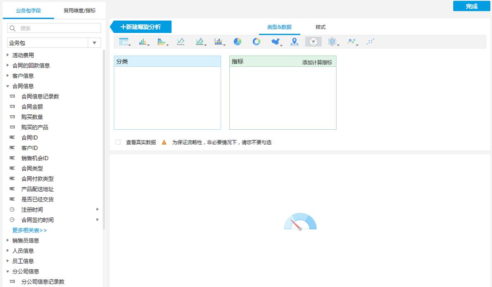Select the bar chart type
Image resolution: width=492 pixels, height=287 pixels.
pos(141,42)
